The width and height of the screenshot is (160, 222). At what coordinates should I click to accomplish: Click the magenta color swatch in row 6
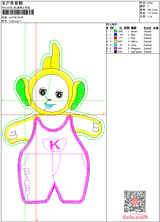pos(115,48)
